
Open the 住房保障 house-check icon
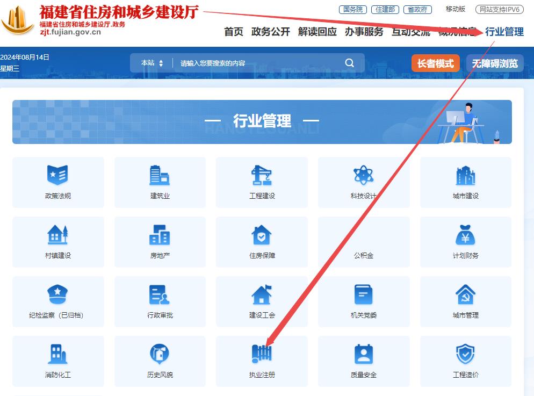pyautogui.click(x=262, y=235)
